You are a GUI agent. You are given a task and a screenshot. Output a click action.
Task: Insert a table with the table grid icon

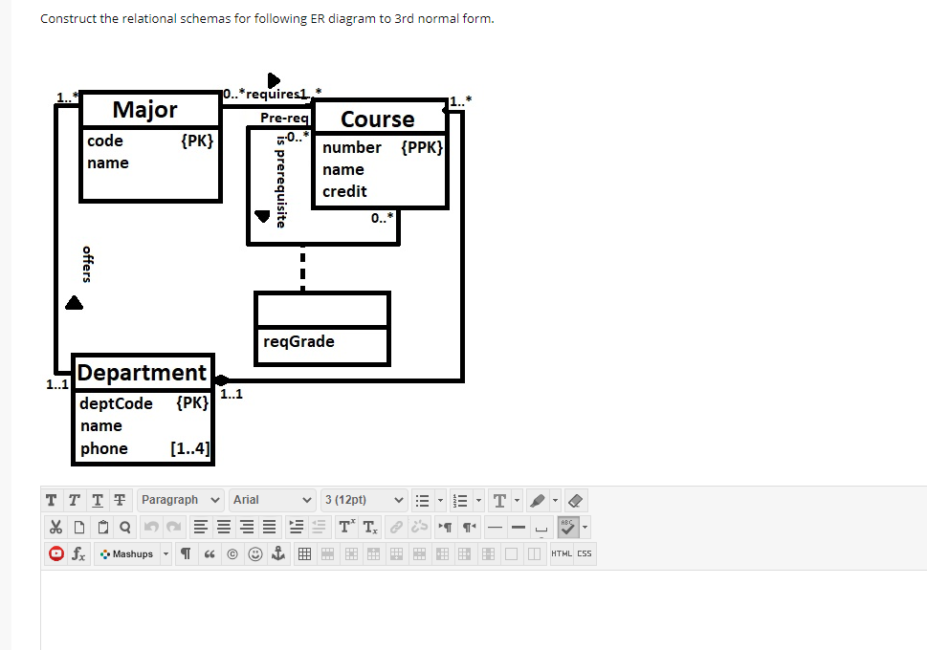305,553
